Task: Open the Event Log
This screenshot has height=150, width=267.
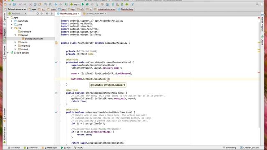Action: click(229, 147)
